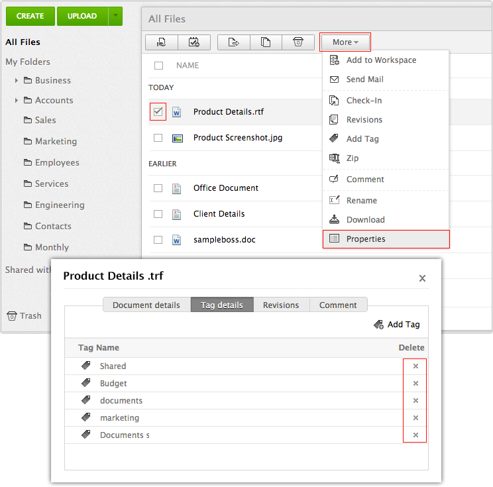Delete the marketing tag
The width and height of the screenshot is (493, 487).
[415, 418]
